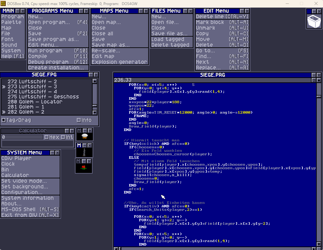Image resolution: width=323 pixels, height=250 pixels.
Task: Click Re-scale... in MAPS Menu
Action: 120,51
